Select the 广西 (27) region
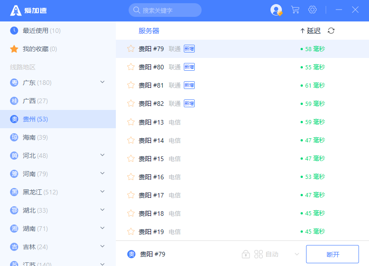Viewport: 369px width, 266px height. point(58,101)
